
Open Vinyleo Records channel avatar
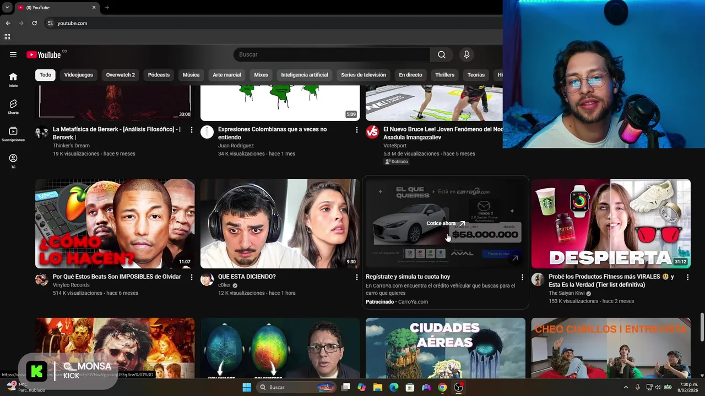point(42,279)
